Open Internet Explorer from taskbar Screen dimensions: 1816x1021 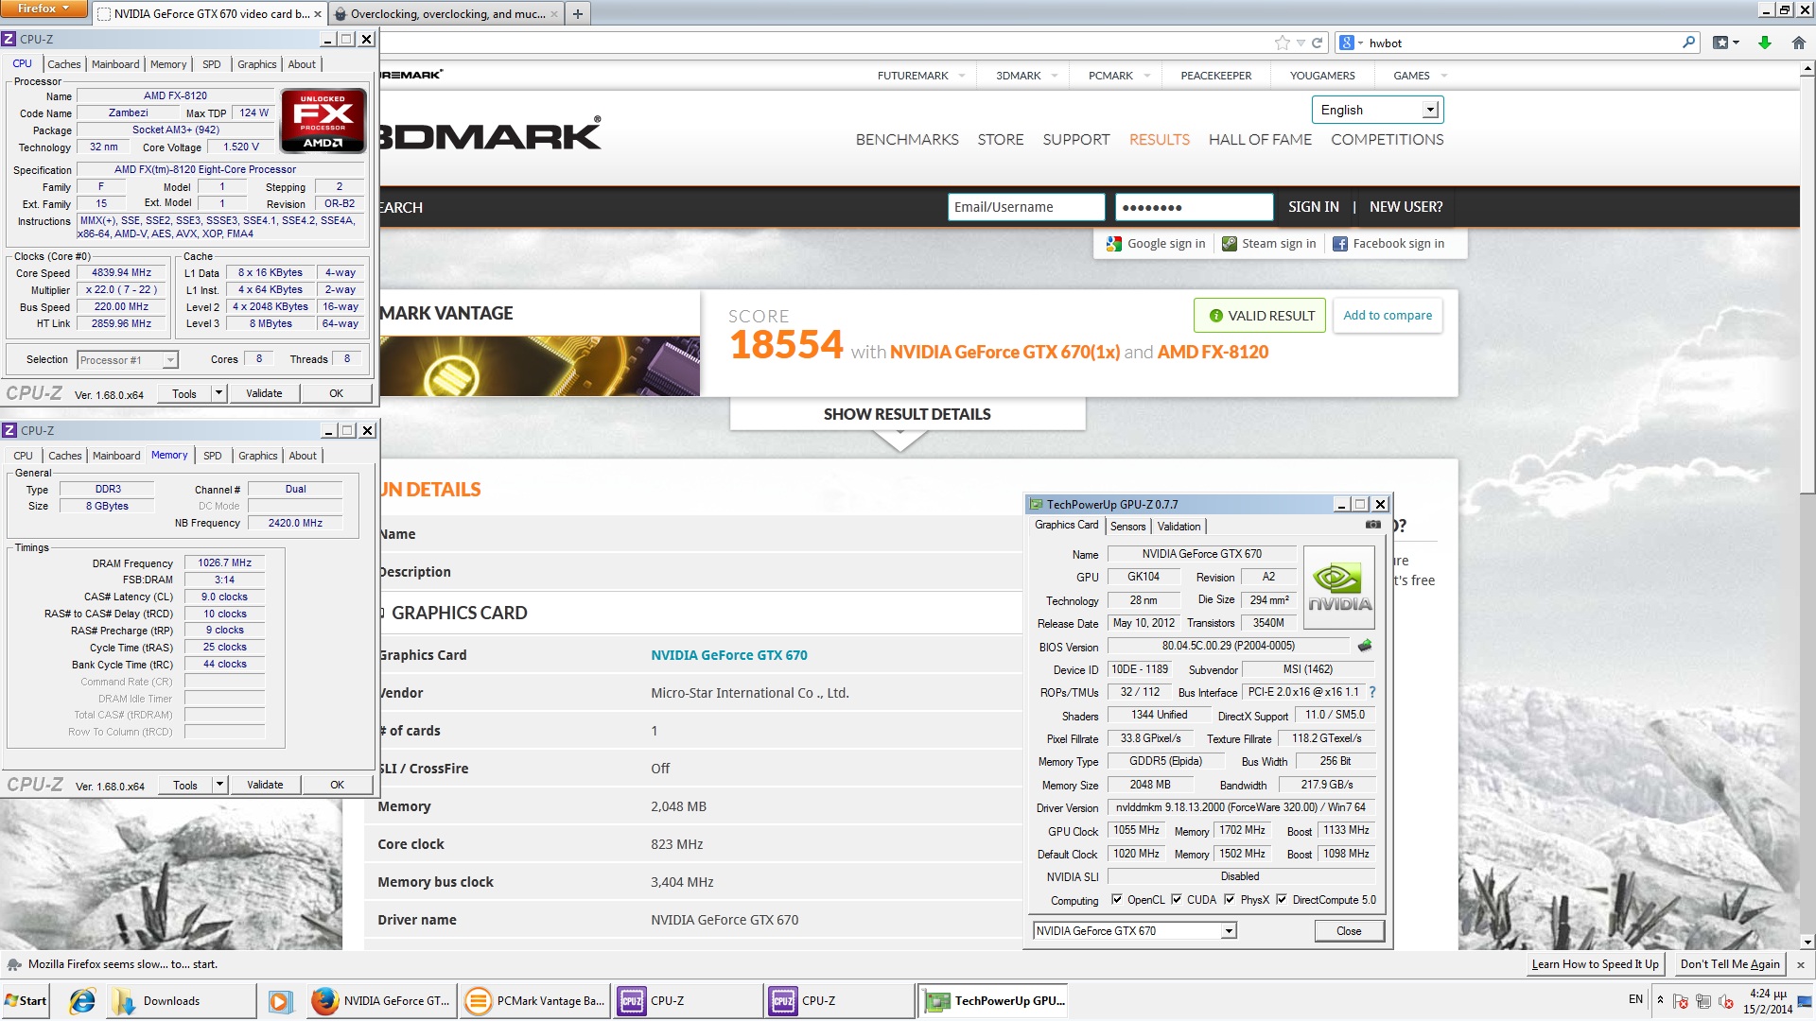click(83, 1001)
